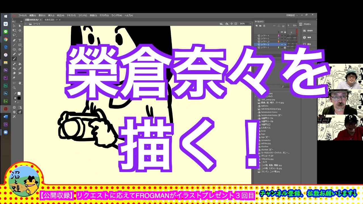This screenshot has width=363, height=204.
Task: Toggle visibility dot of レイヤー 4
Action: [282, 35]
